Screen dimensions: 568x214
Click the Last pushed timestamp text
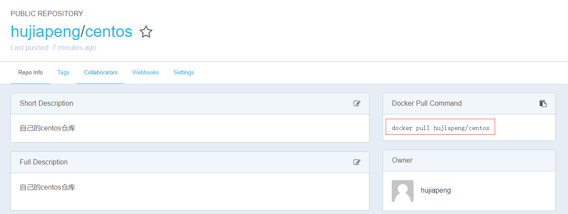[53, 48]
